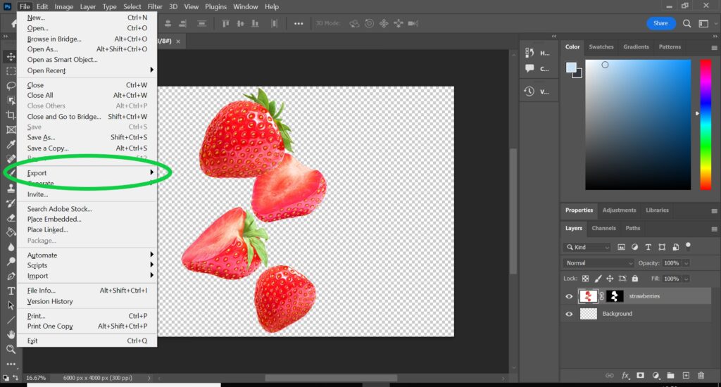Activate the Type tool

11,291
